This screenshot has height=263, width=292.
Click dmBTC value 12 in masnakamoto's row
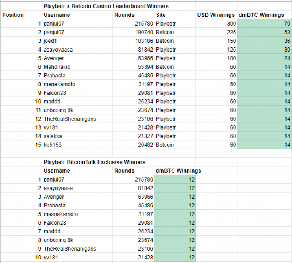point(175,214)
